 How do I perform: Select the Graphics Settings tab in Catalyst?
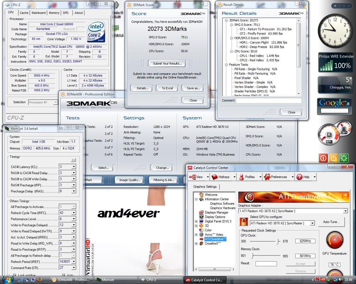coord(205,187)
